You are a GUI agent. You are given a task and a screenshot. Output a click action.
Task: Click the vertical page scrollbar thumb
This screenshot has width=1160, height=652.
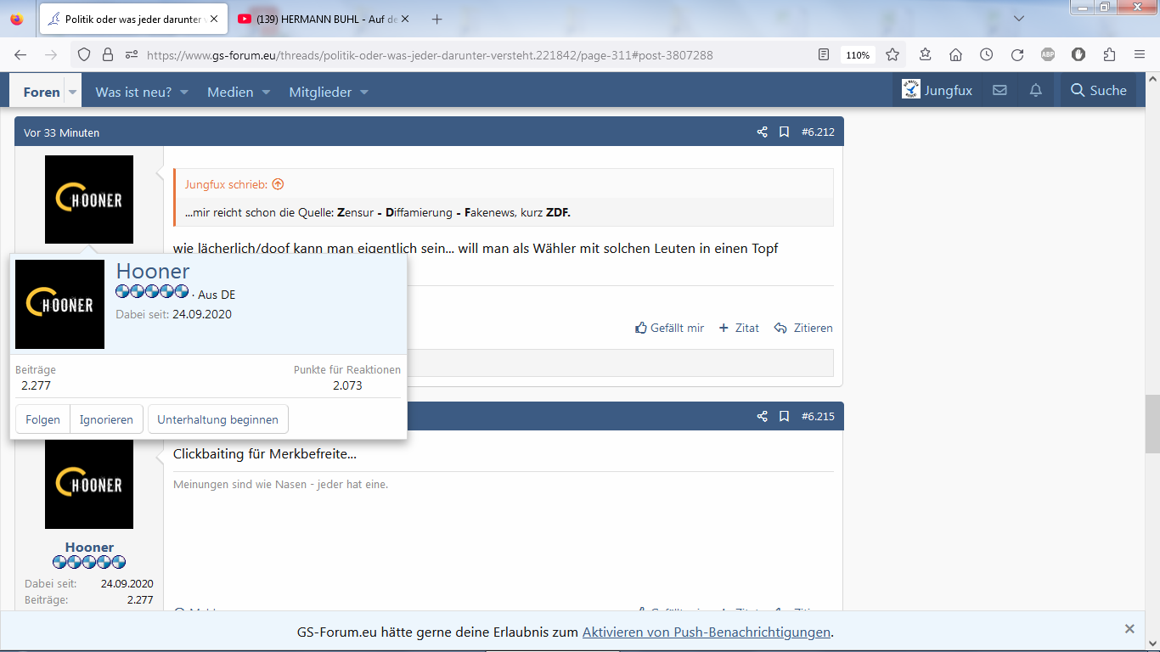1152,423
